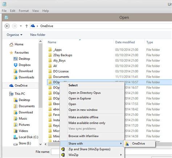Open the Notepad File menu
Viewport: 172px width, 158px height.
click(4, 11)
